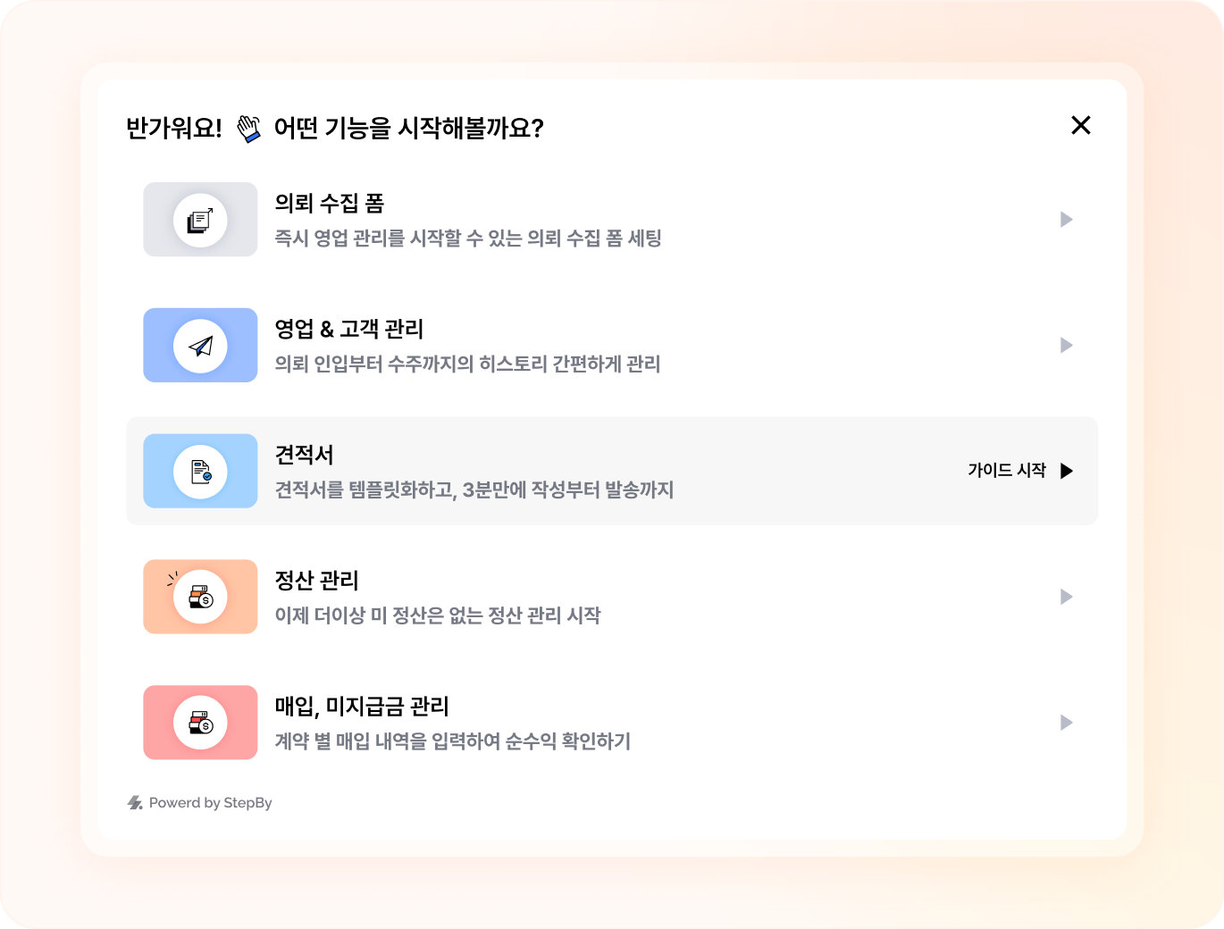Click the arrow beside 영업 & 고객 관리

point(1066,346)
